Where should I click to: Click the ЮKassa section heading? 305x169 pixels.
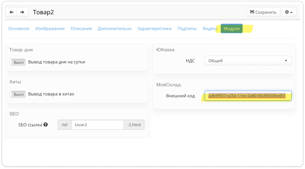click(x=165, y=50)
